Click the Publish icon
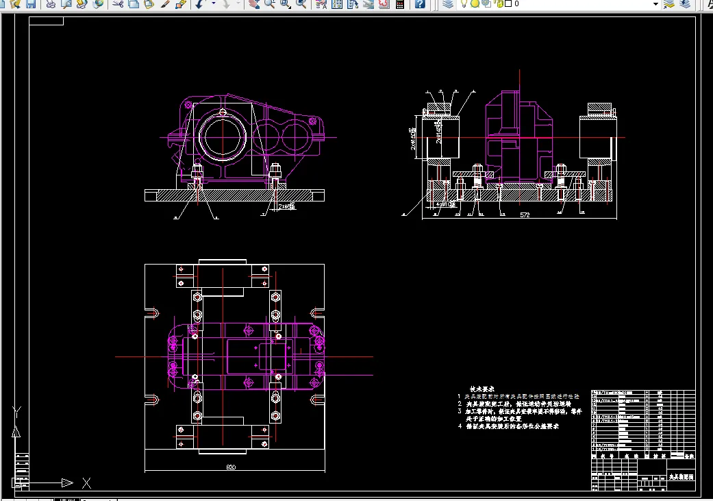This screenshot has width=713, height=501. coord(82,4)
